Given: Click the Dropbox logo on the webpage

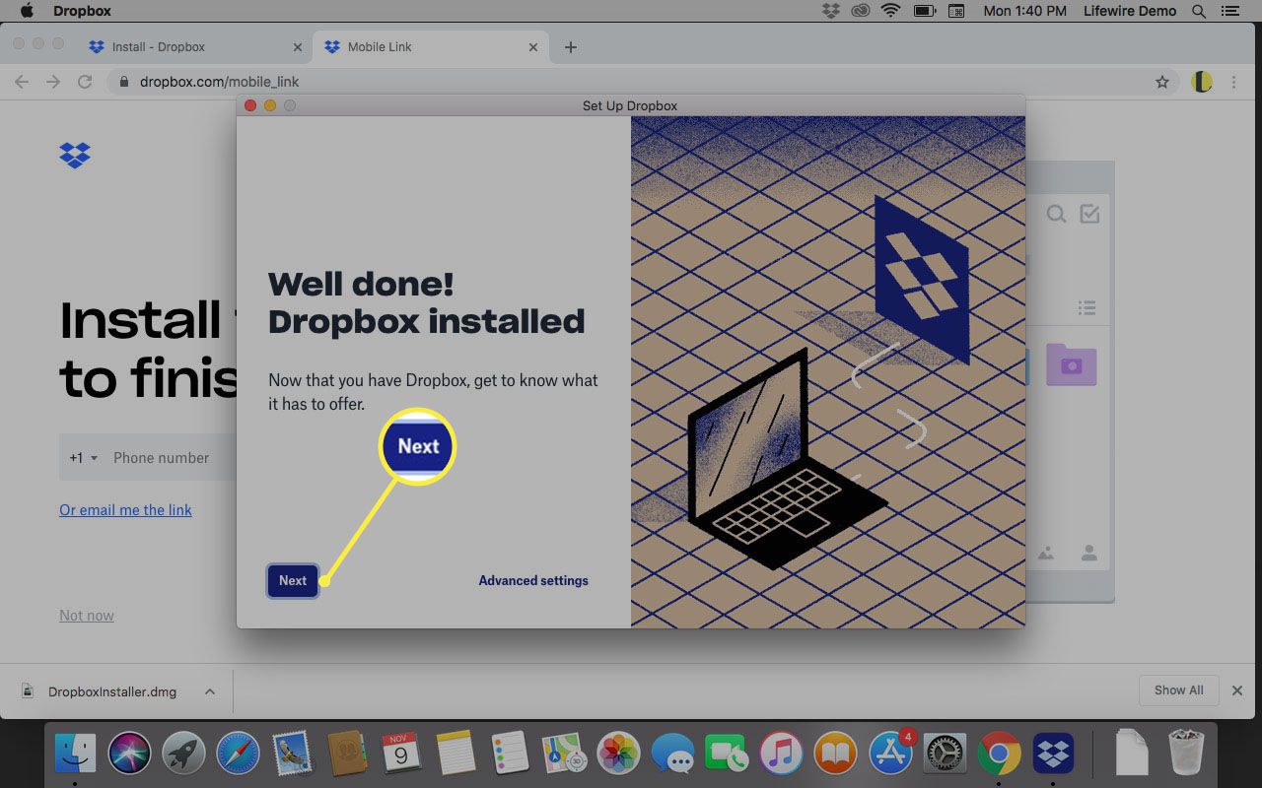Looking at the screenshot, I should tap(75, 155).
